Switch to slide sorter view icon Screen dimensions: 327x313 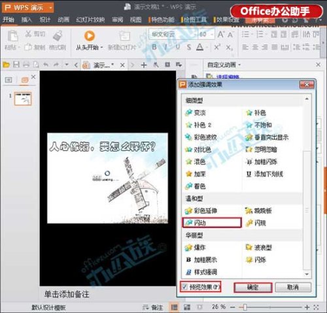187,307
